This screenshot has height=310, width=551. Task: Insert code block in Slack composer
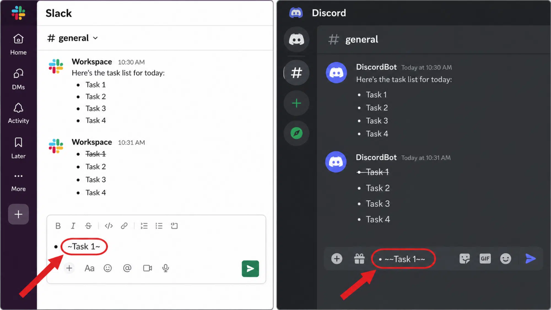(x=174, y=226)
